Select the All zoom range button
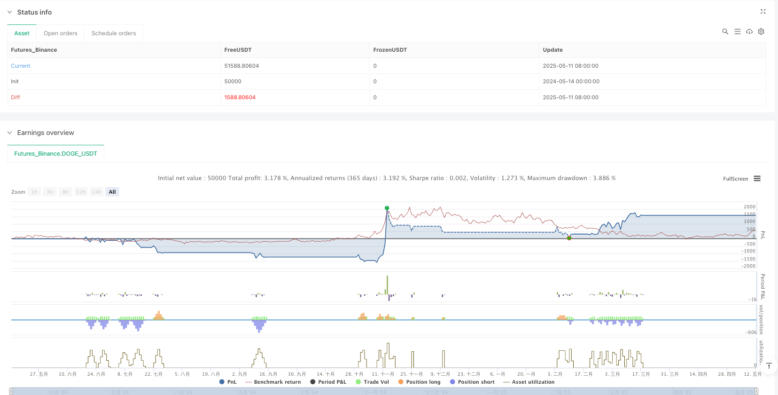The height and width of the screenshot is (395, 778). coord(112,192)
